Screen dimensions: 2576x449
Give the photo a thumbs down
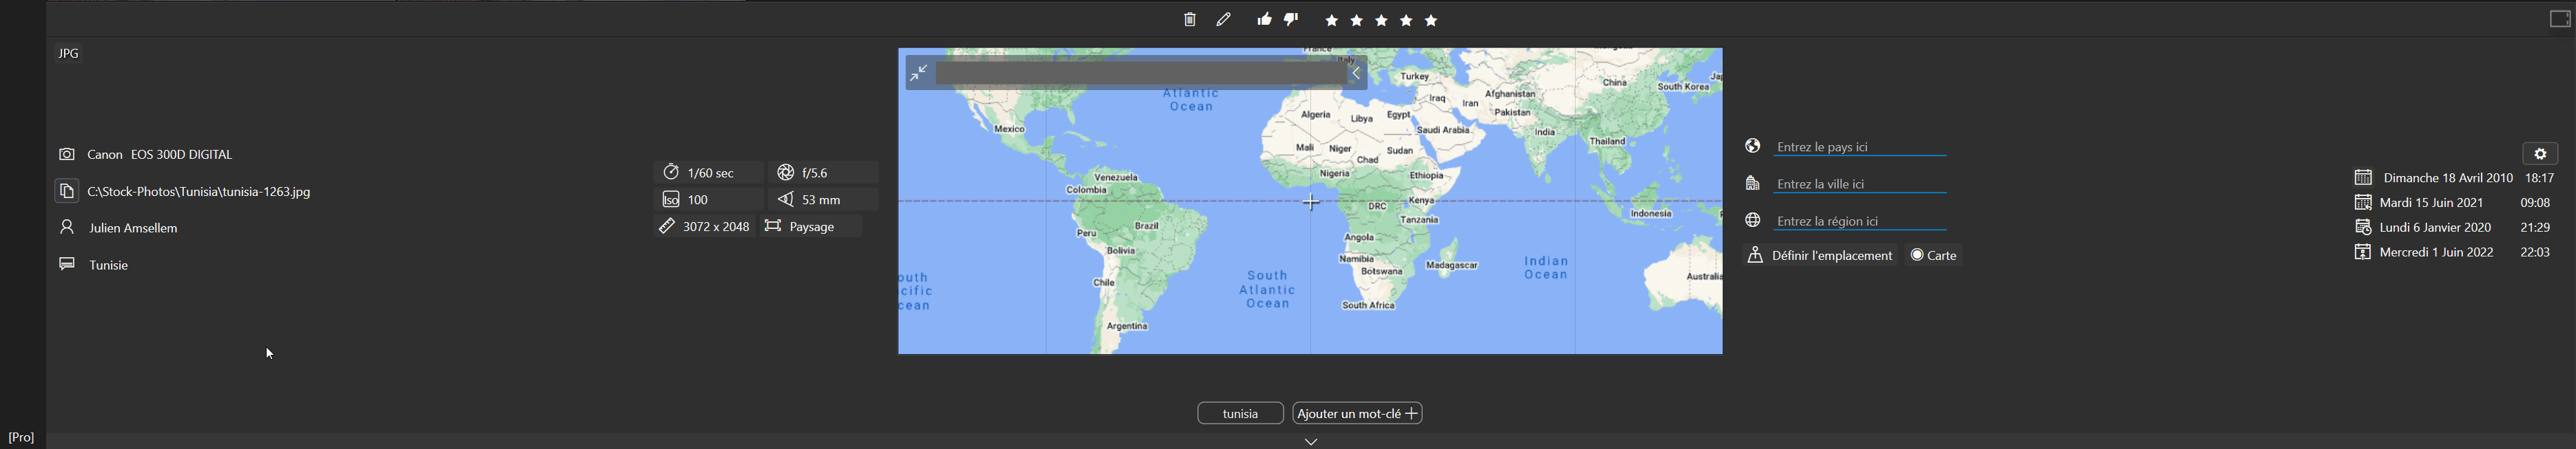click(1291, 19)
